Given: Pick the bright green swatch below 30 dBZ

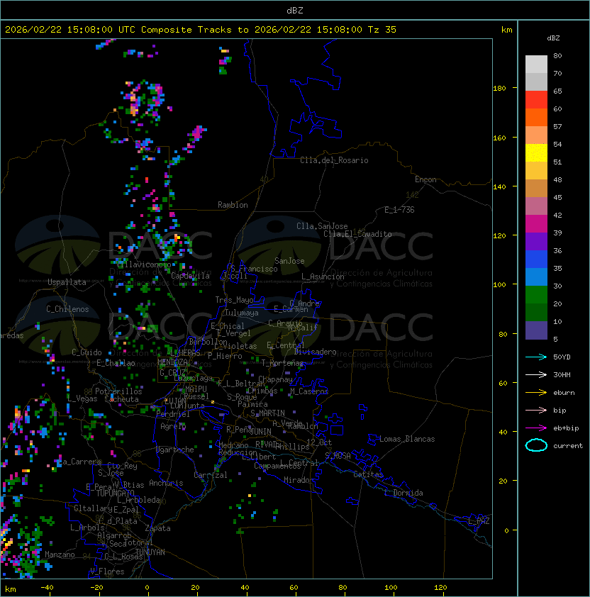Looking at the screenshot, I should click(x=536, y=295).
